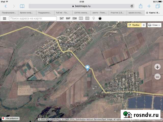
Task: Open traffic settings gear next to Пробки
Action: (144, 25)
